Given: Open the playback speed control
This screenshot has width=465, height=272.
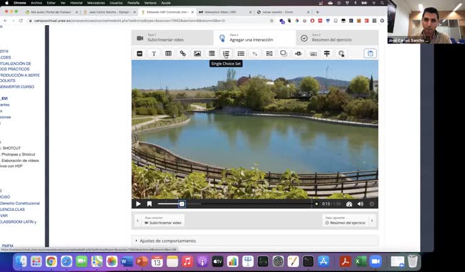Looking at the screenshot, I should tap(349, 204).
